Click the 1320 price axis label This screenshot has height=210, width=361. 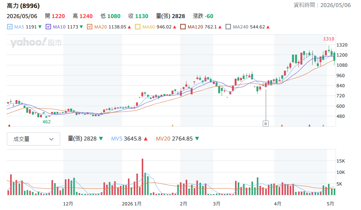coord(342,45)
